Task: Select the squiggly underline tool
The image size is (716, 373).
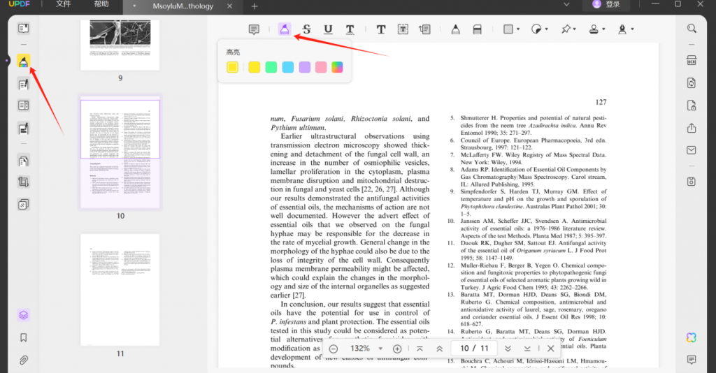Action: click(350, 29)
